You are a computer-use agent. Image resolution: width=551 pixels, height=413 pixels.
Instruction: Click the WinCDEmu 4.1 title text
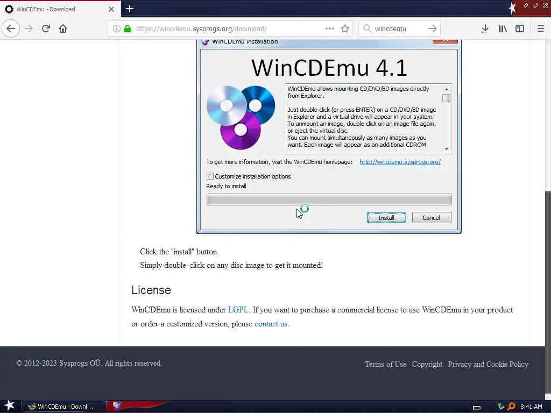point(329,68)
